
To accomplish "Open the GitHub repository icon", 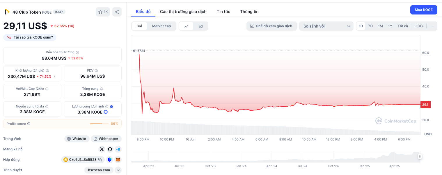I will coord(110,149).
